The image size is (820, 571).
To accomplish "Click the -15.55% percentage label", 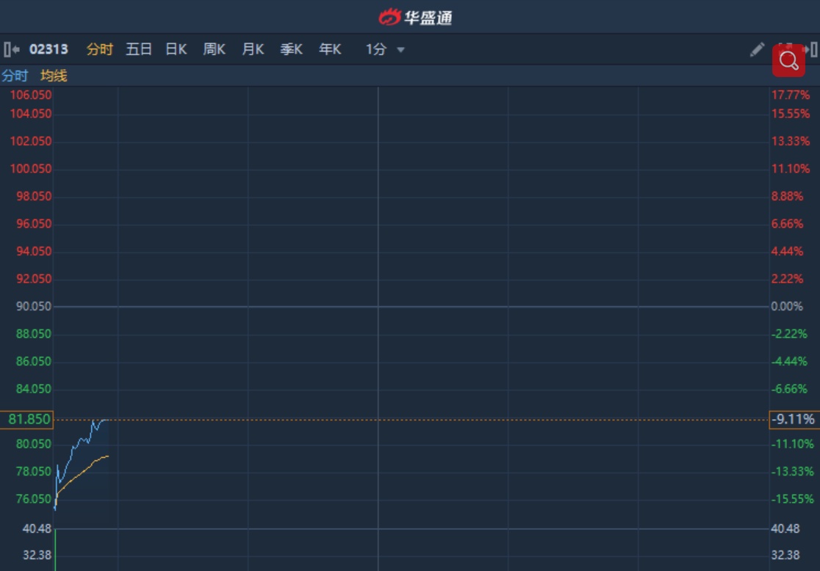I will coord(792,499).
